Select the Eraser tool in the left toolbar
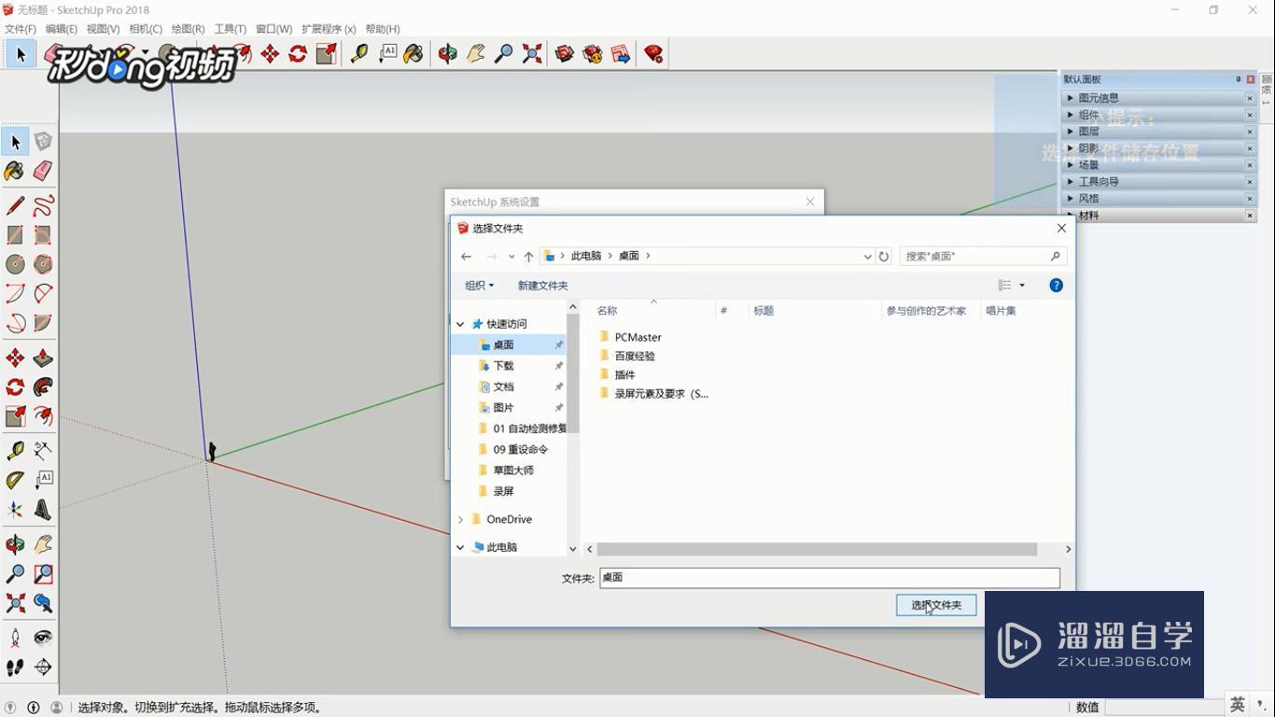 click(43, 171)
